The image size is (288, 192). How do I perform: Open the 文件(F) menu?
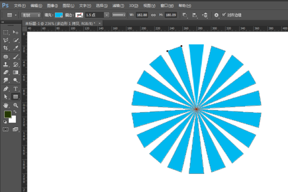[20, 5]
